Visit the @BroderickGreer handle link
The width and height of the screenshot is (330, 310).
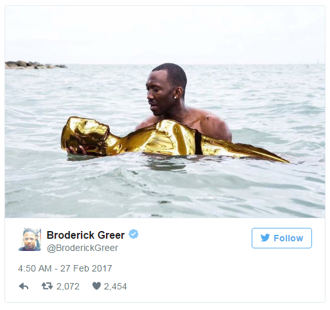[x=82, y=248]
